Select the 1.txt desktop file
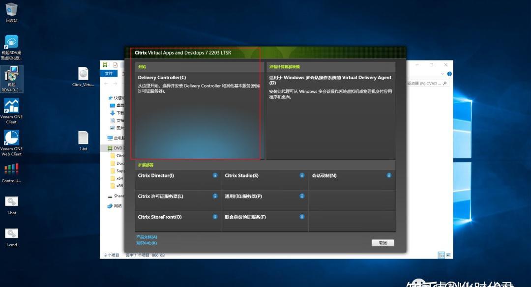531x287 pixels. pos(83,141)
